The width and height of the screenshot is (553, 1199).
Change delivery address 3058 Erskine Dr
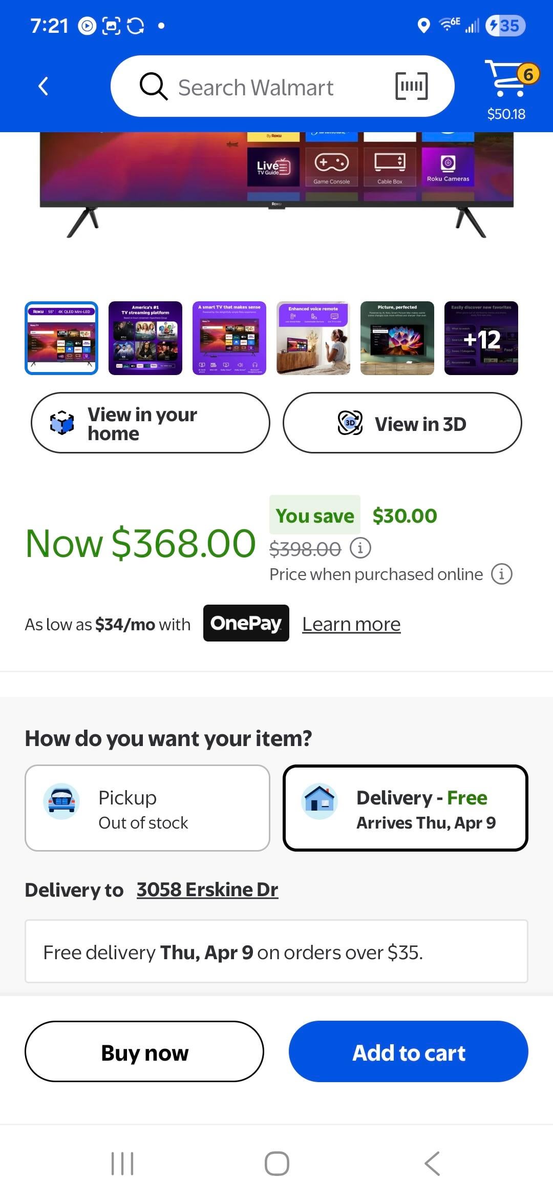[207, 890]
